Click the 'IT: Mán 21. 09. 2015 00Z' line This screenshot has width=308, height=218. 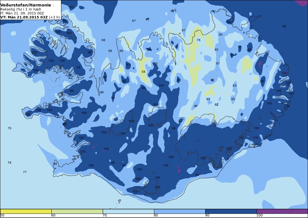click(22, 13)
